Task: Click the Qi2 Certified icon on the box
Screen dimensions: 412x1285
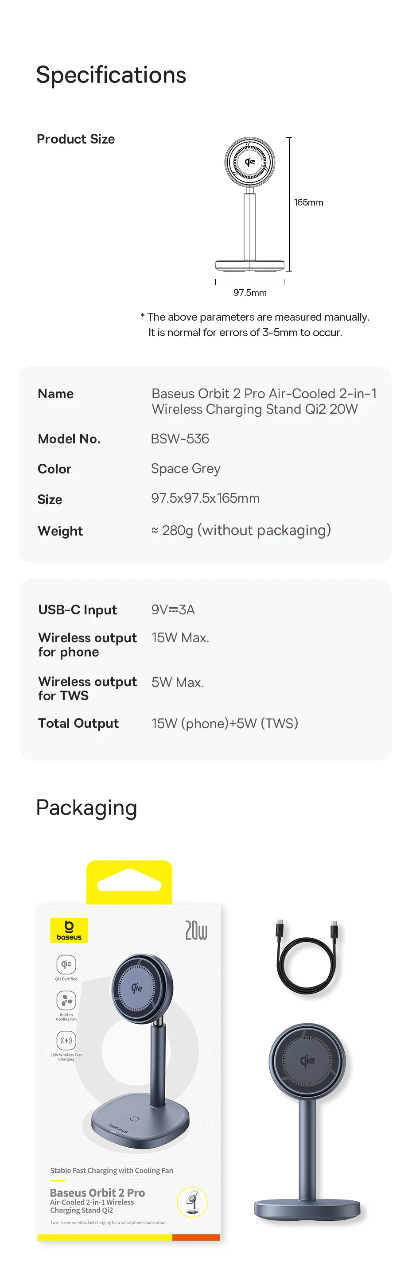Action: coord(66,964)
